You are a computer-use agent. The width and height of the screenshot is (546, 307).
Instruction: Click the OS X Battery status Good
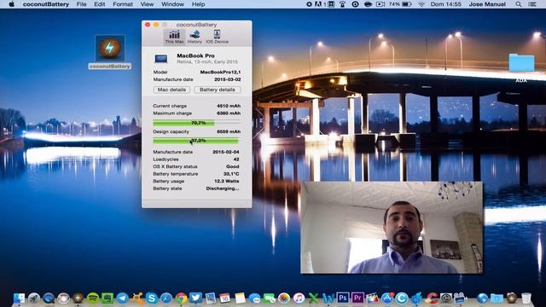pyautogui.click(x=233, y=166)
